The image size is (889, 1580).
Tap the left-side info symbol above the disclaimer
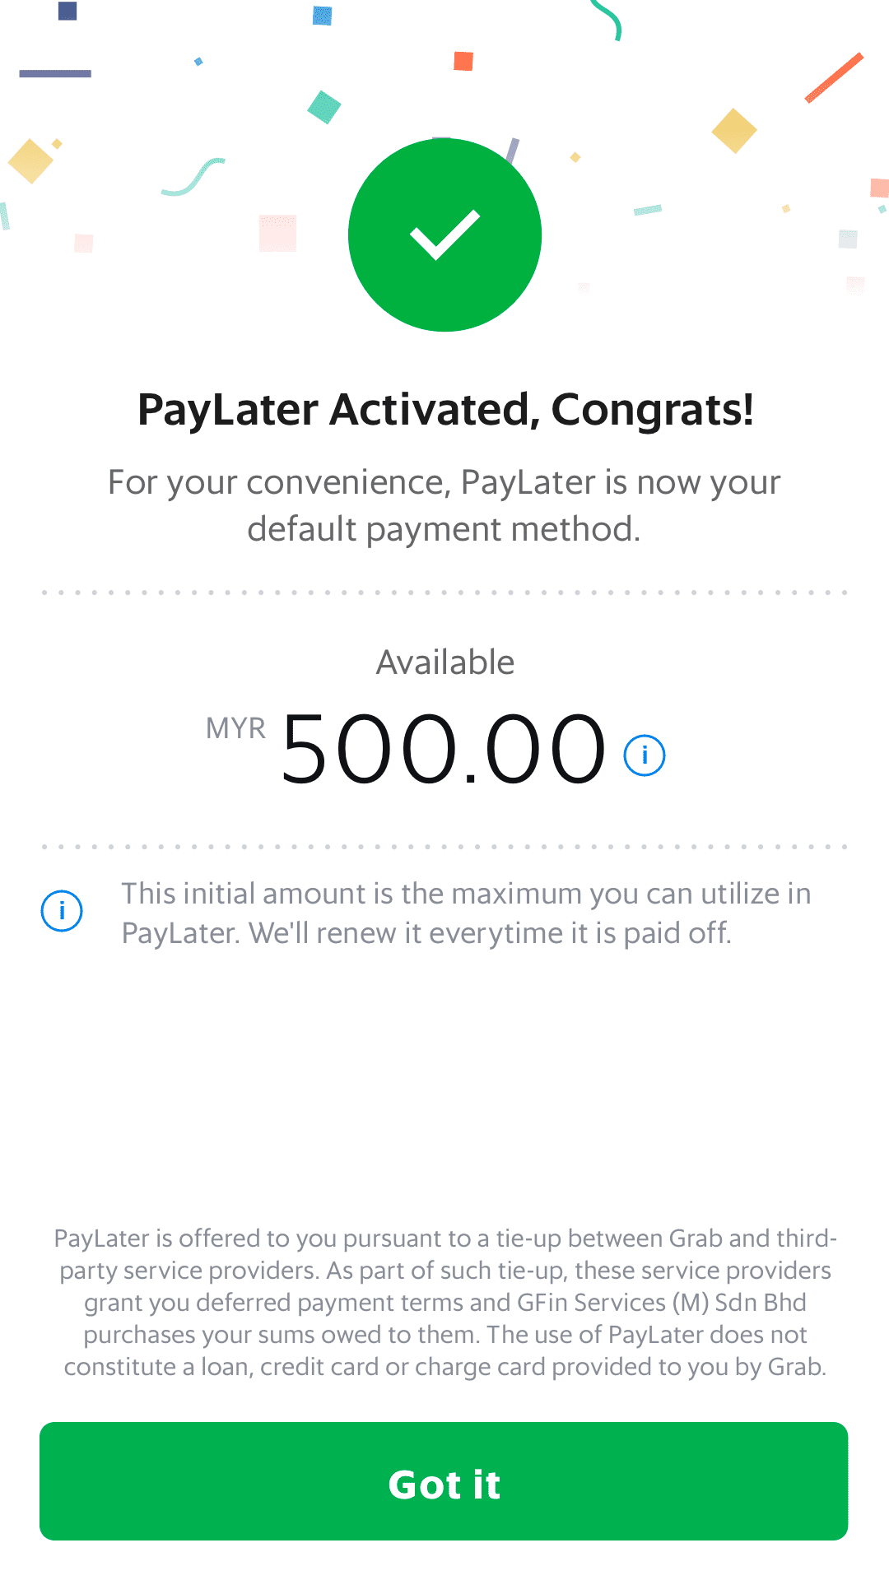61,910
